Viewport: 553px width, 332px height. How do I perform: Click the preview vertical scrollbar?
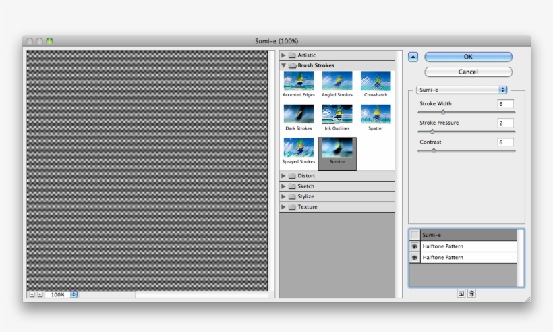pyautogui.click(x=271, y=171)
